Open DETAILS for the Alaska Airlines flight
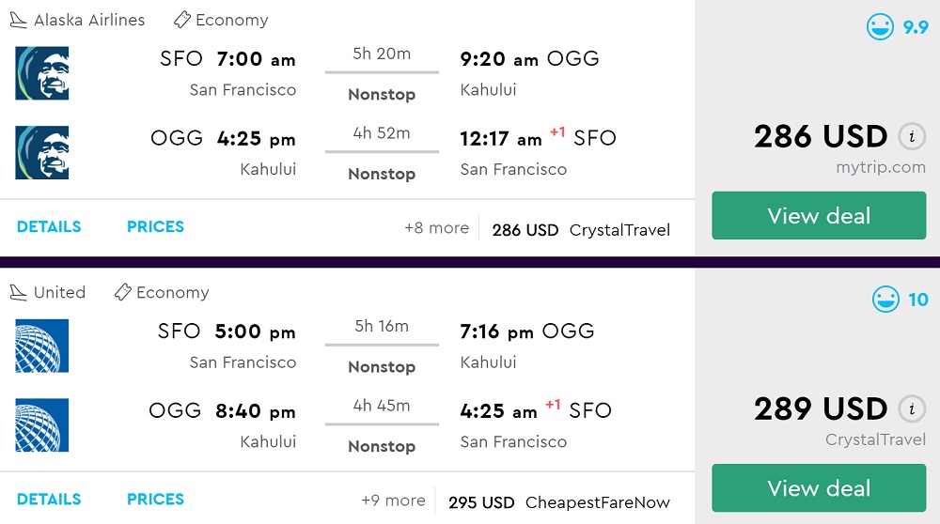This screenshot has height=524, width=940. (x=49, y=227)
